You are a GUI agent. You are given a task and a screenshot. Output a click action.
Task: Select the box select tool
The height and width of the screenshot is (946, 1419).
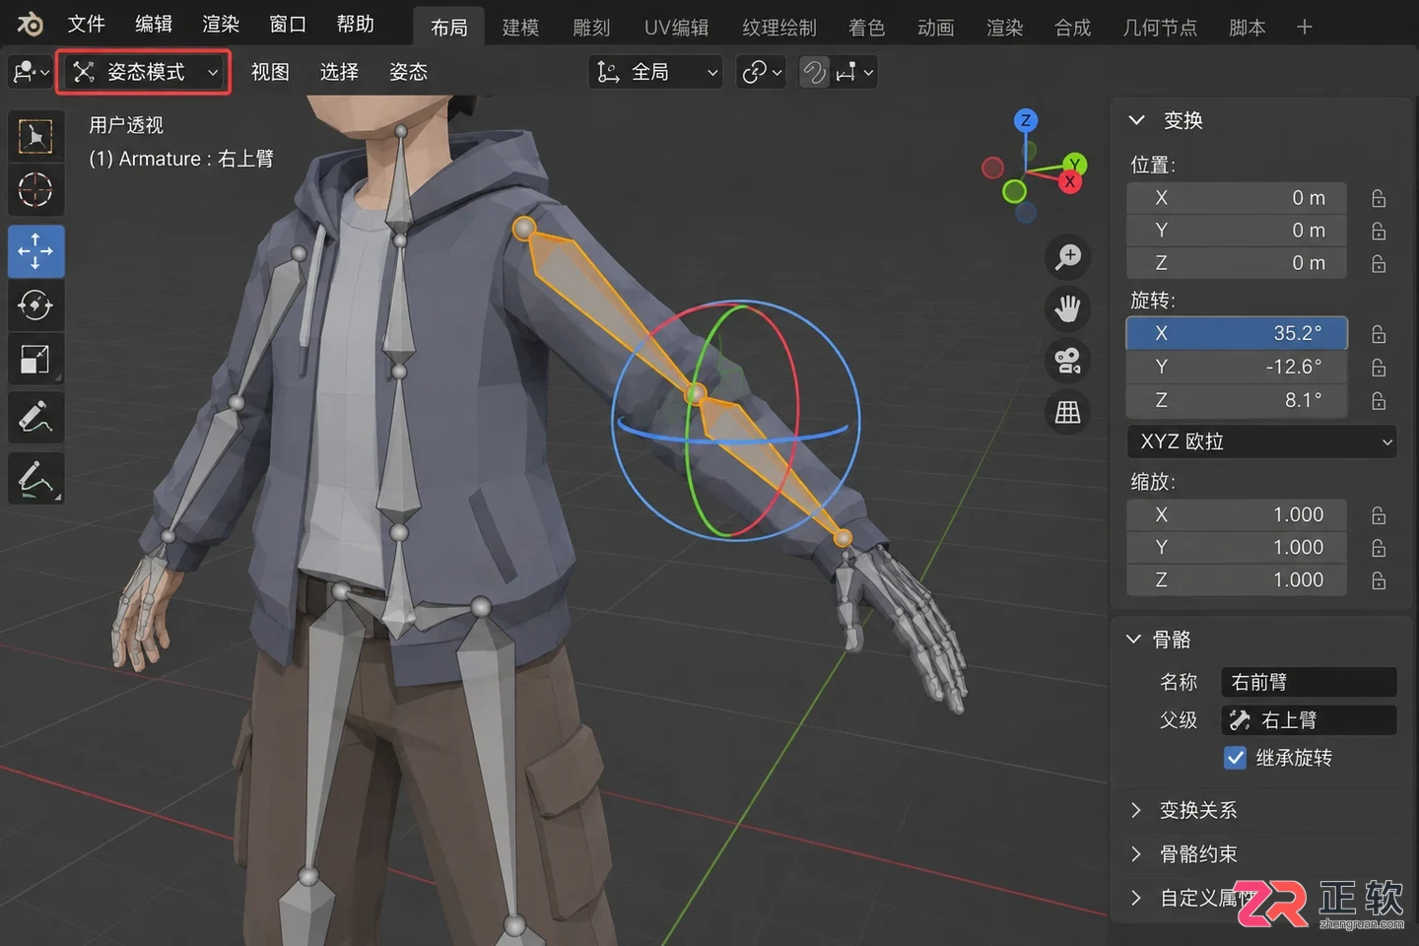click(x=35, y=137)
